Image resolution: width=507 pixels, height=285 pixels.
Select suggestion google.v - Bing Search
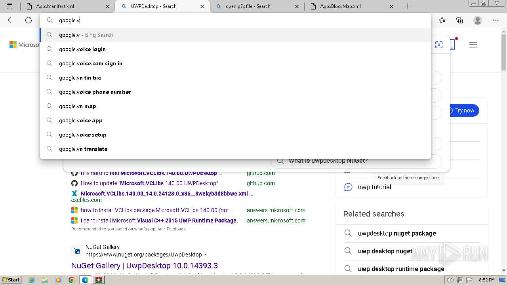[235, 35]
